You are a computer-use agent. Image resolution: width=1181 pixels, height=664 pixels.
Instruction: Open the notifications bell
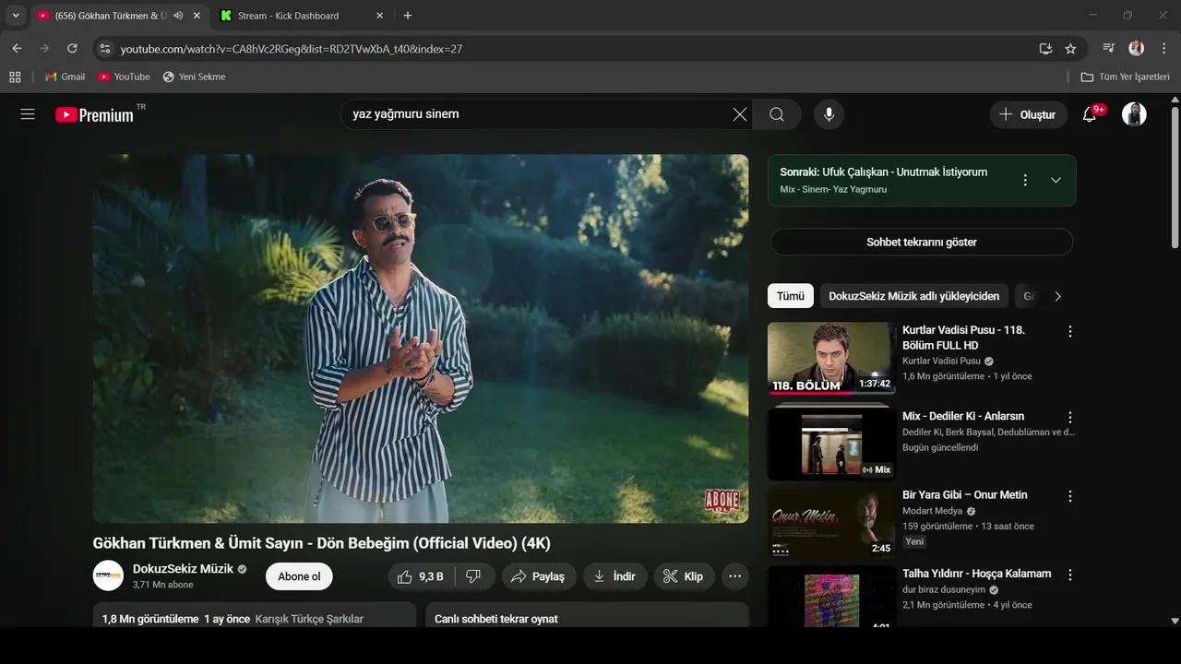pos(1090,114)
